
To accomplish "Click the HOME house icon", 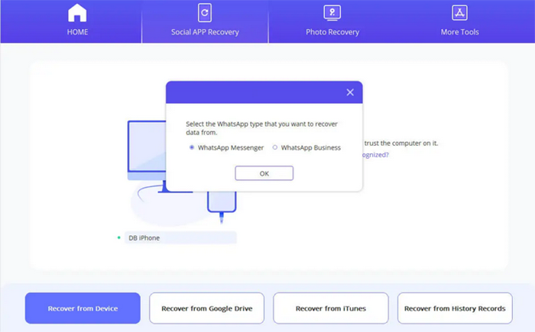I will [77, 13].
